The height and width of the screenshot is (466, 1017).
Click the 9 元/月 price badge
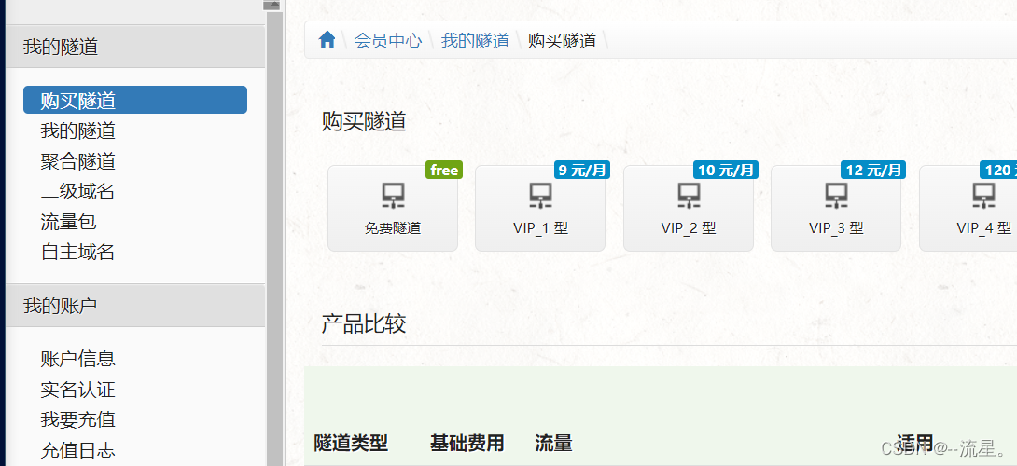[x=582, y=170]
